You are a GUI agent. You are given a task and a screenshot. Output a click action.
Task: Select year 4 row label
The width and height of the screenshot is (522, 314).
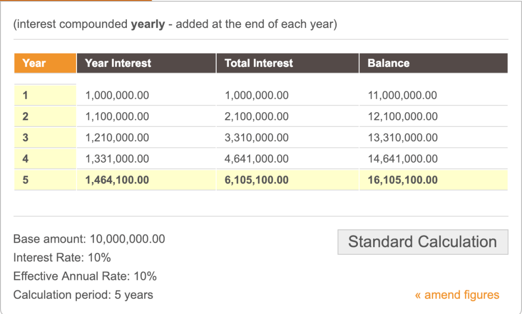[x=25, y=159]
